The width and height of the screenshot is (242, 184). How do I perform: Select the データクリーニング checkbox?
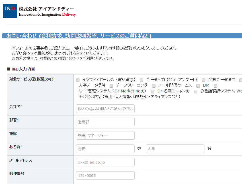point(111,86)
